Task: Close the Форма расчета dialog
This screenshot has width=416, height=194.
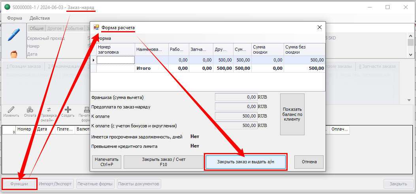Action: click(x=319, y=28)
